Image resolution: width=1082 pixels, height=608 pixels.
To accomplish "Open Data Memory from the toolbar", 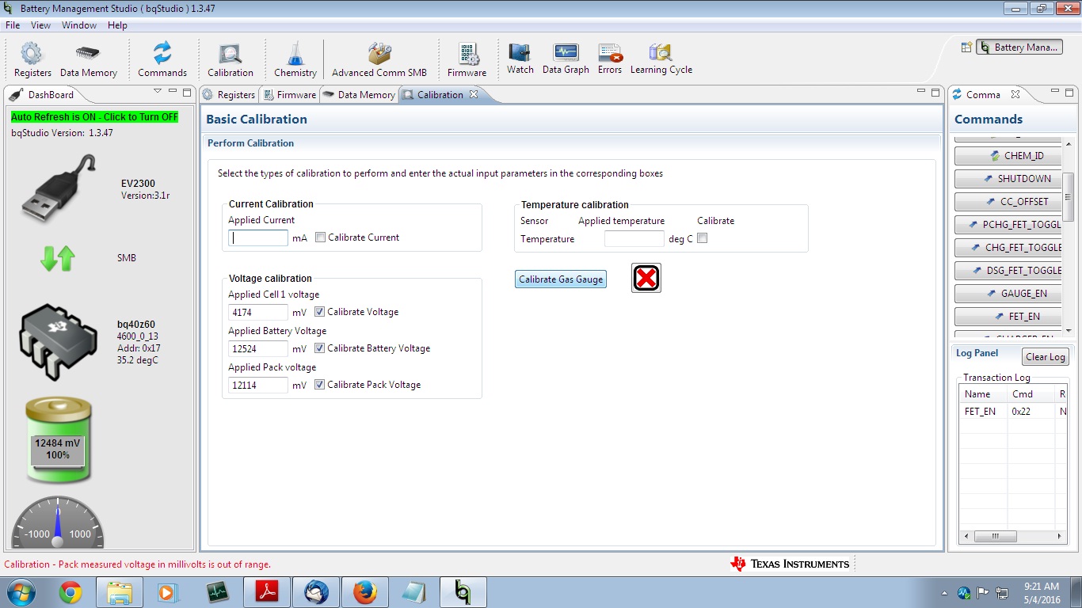I will coord(88,60).
